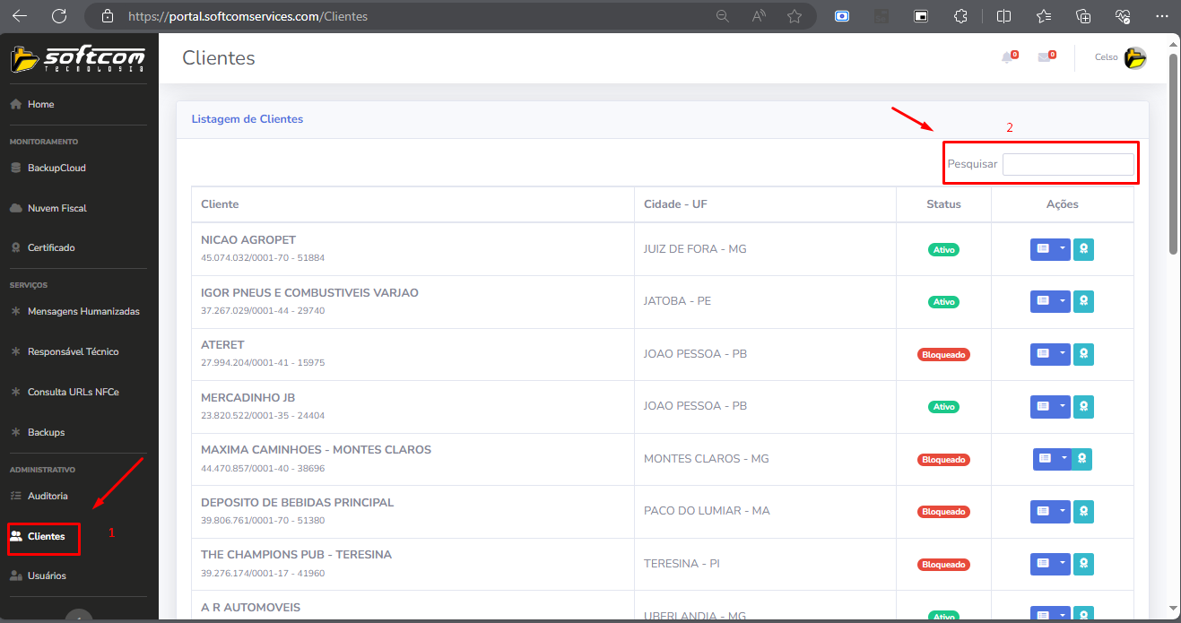Click the certificate badge button for NICAO AGROPET

(x=1083, y=249)
